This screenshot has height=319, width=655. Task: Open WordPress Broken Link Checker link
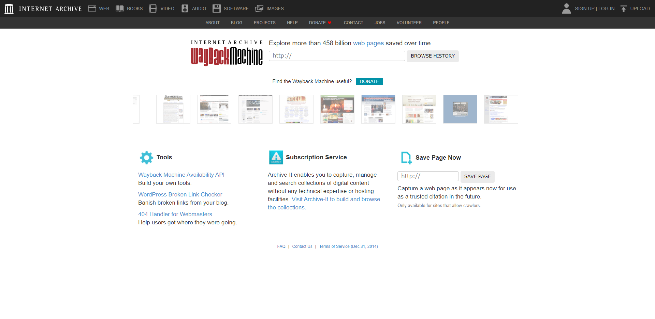pyautogui.click(x=180, y=194)
